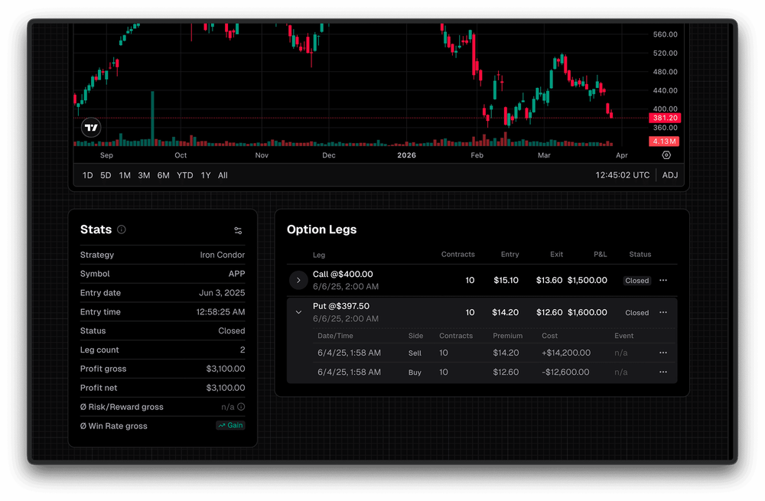The width and height of the screenshot is (765, 501).
Task: Click the APP symbol value
Action: tap(236, 274)
